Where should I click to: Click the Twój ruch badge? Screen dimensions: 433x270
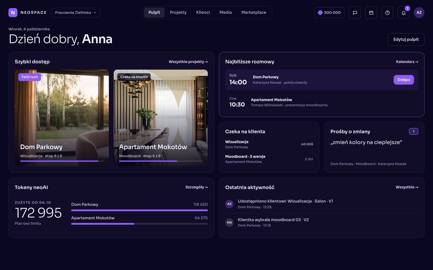pos(29,77)
